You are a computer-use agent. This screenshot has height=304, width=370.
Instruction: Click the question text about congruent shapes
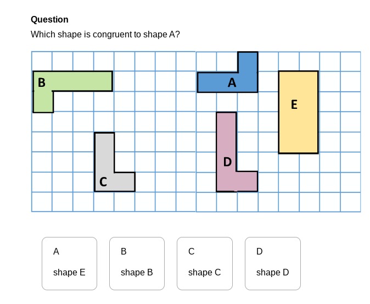105,35
